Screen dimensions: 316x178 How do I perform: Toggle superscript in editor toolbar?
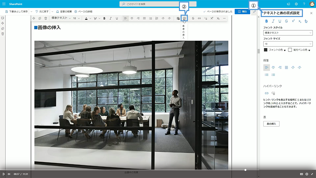coord(212,18)
